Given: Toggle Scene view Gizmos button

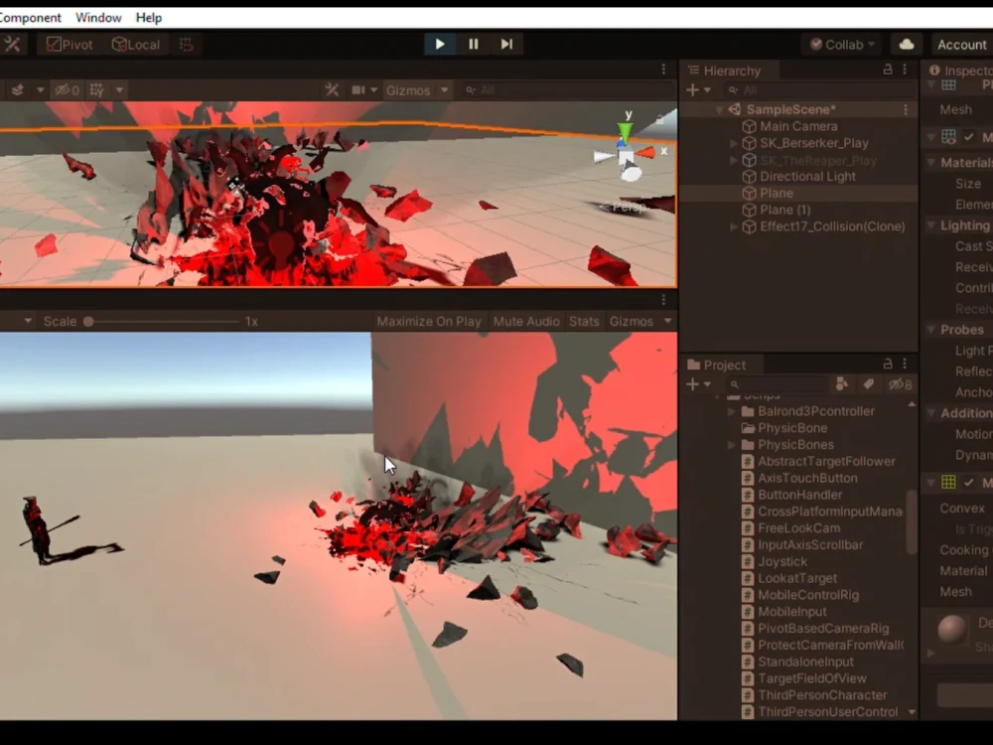Looking at the screenshot, I should [x=408, y=90].
